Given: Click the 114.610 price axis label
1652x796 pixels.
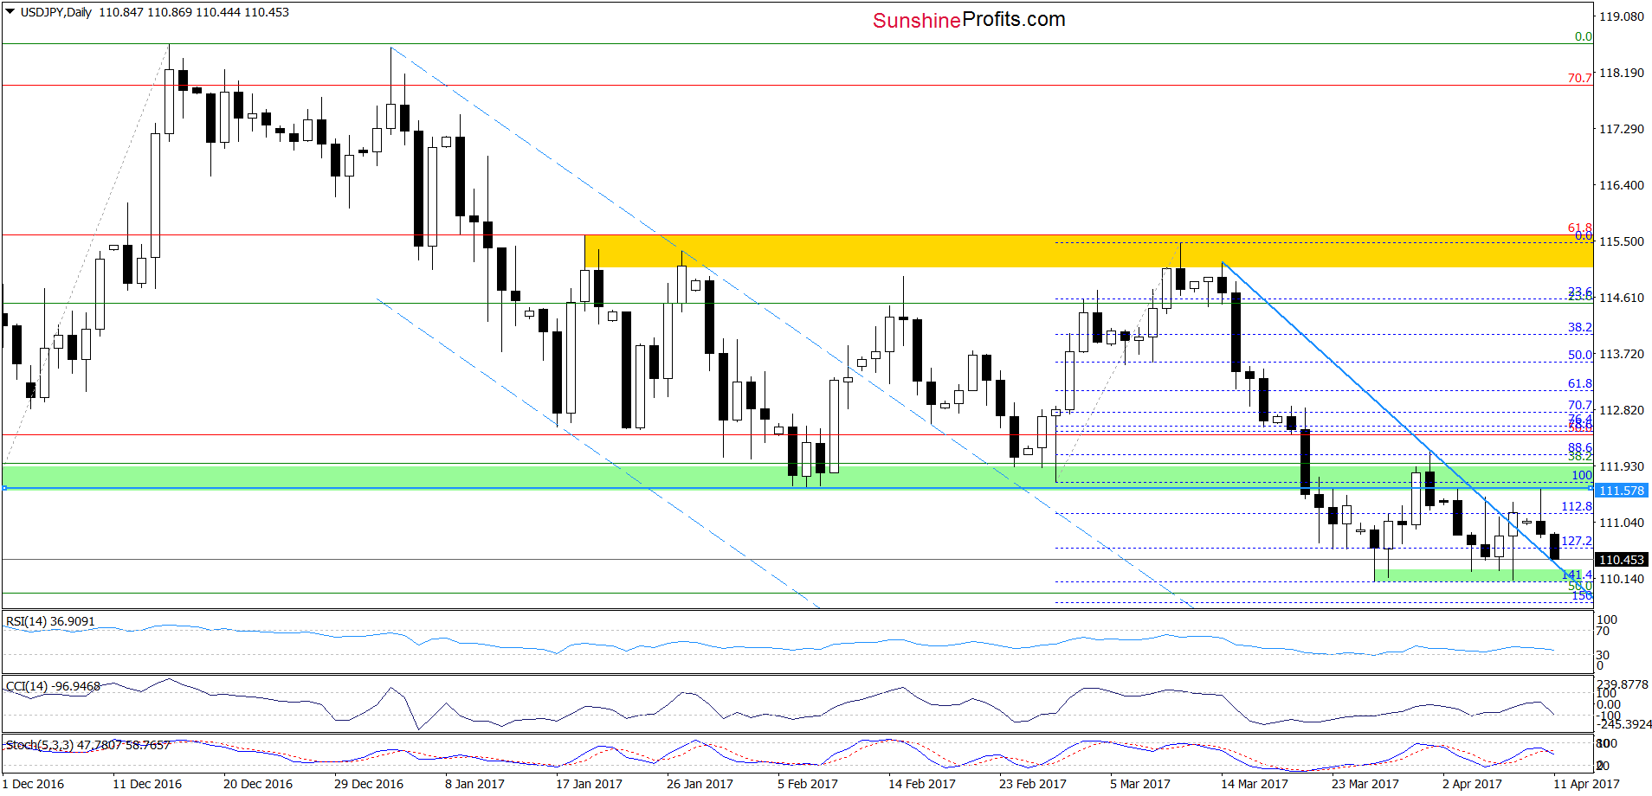Looking at the screenshot, I should click(1621, 298).
